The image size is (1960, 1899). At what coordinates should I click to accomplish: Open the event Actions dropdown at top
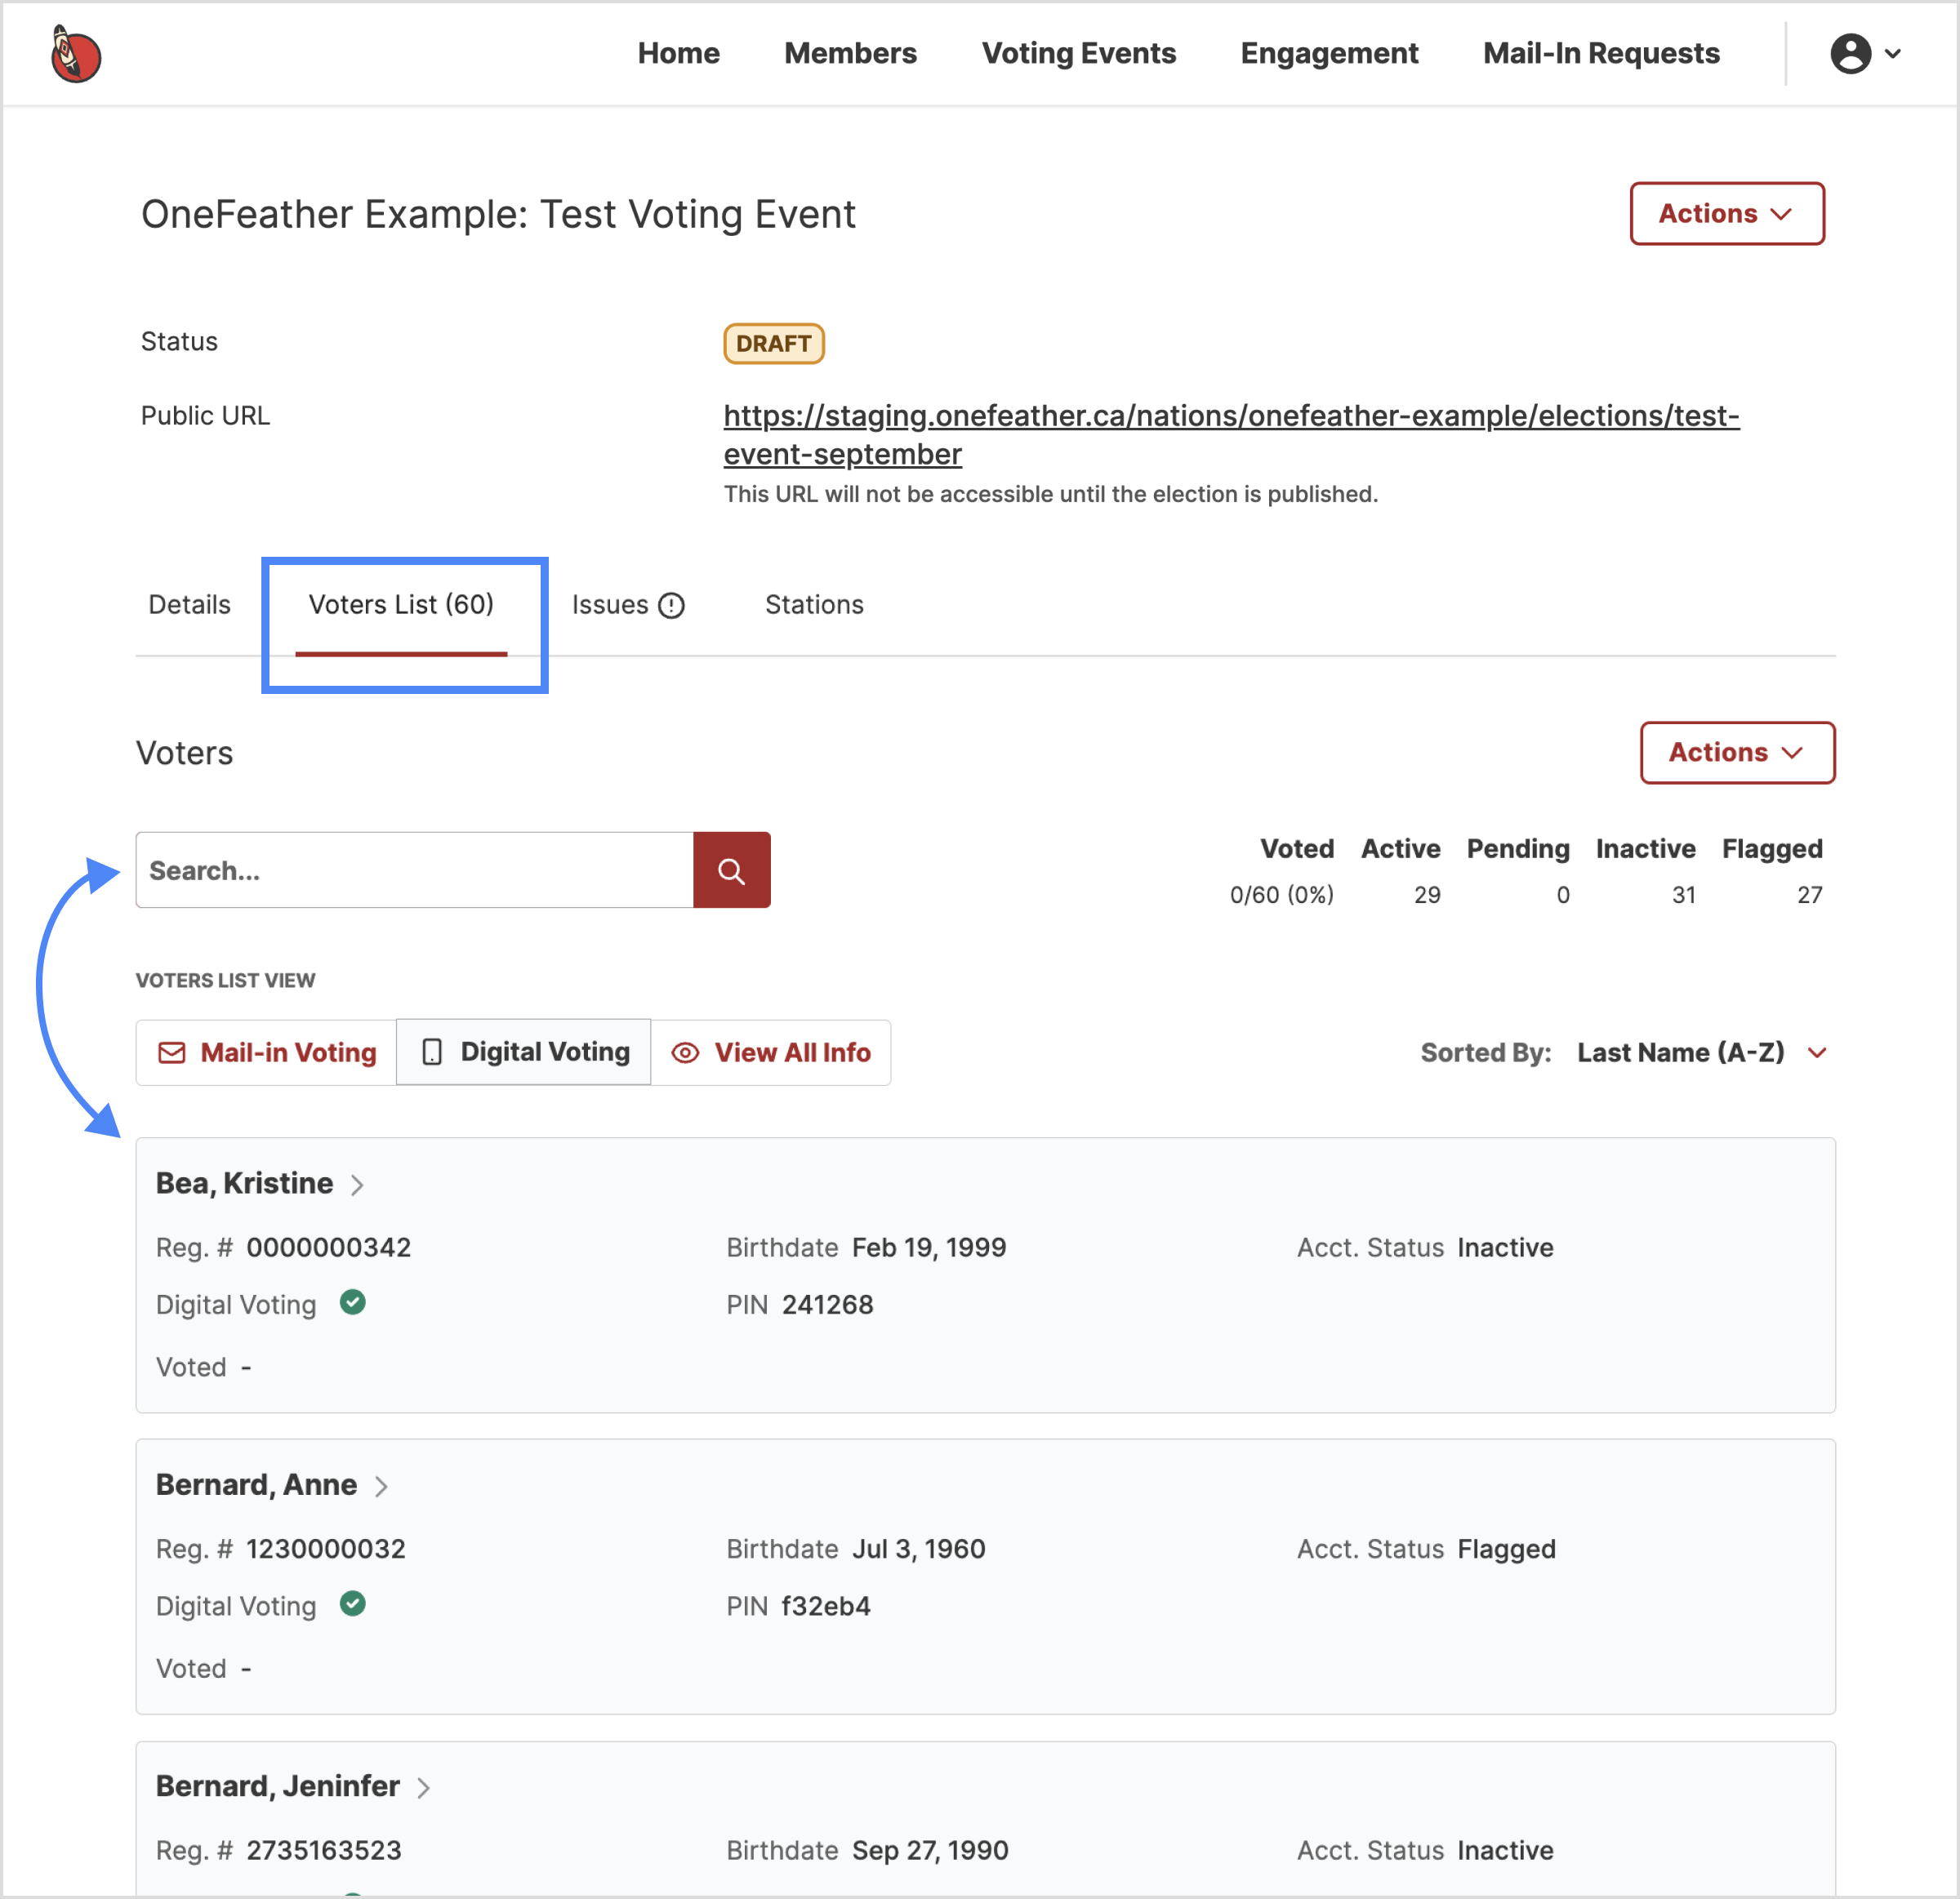point(1727,214)
